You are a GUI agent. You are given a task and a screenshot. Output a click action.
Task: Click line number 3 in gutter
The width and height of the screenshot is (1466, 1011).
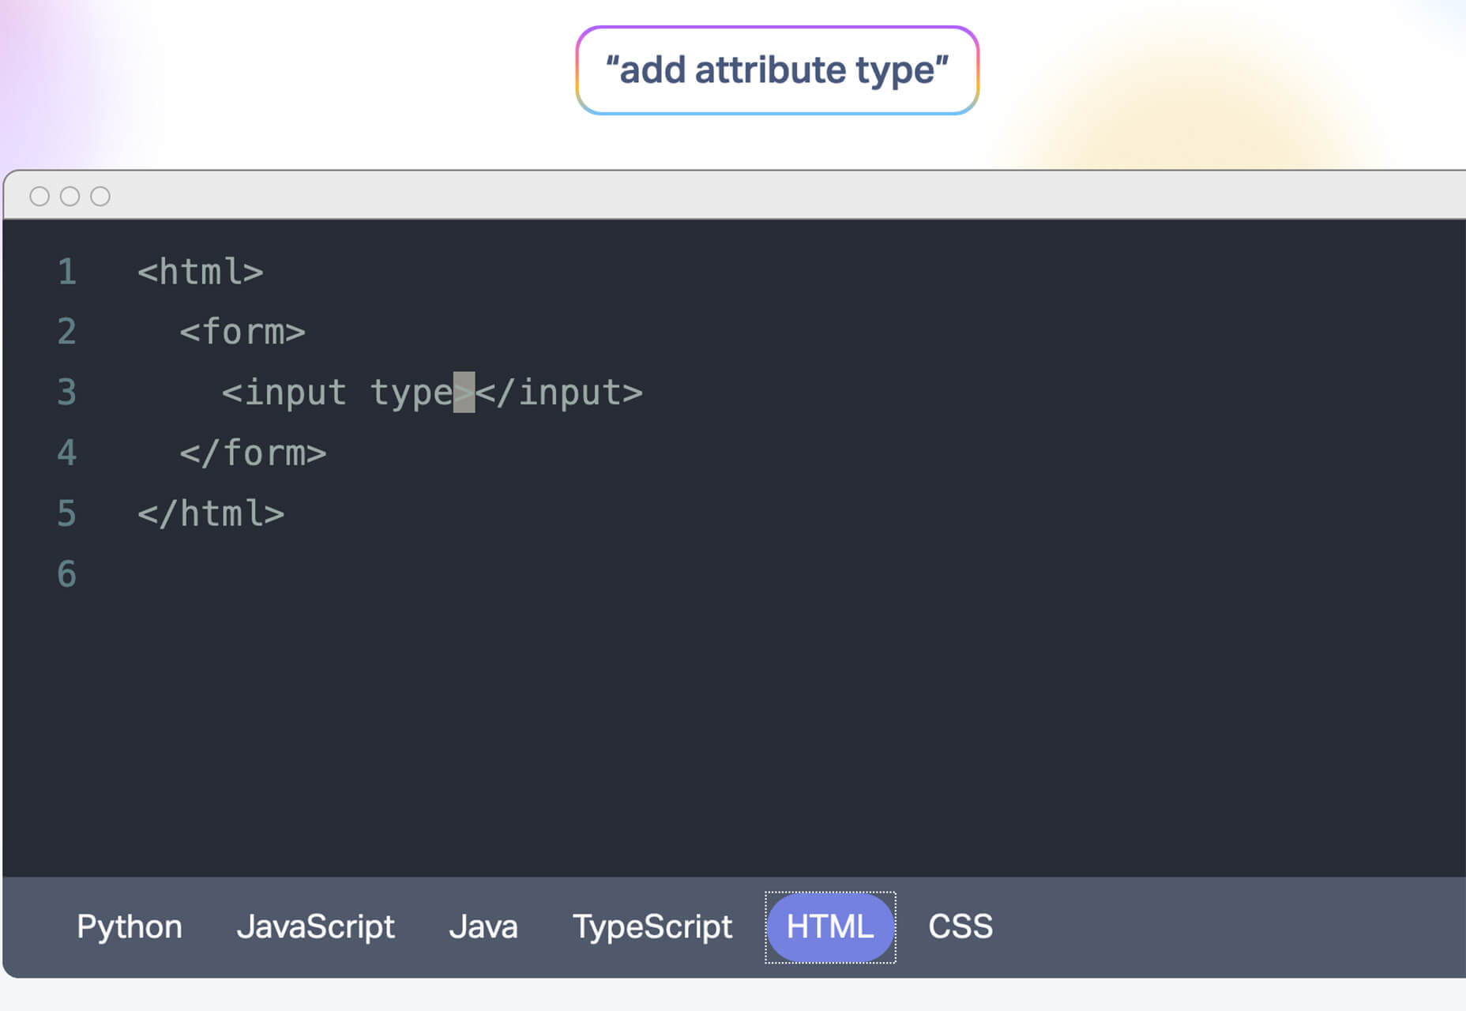pos(67,393)
